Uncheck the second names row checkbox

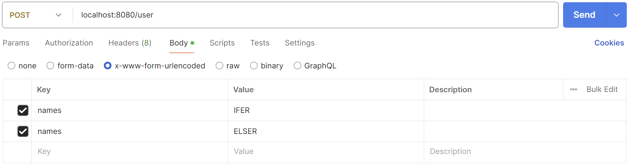click(x=23, y=131)
